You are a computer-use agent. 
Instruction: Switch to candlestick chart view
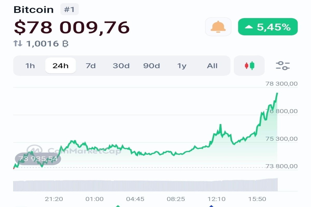(x=249, y=65)
